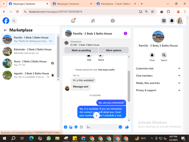Click the large listing thumbnail in right panel
This screenshot has height=142, width=189.
(158, 37)
